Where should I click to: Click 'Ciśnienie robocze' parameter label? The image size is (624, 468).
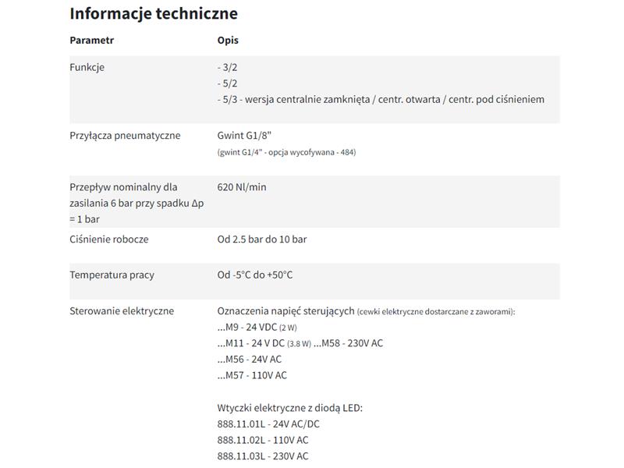[x=109, y=239]
